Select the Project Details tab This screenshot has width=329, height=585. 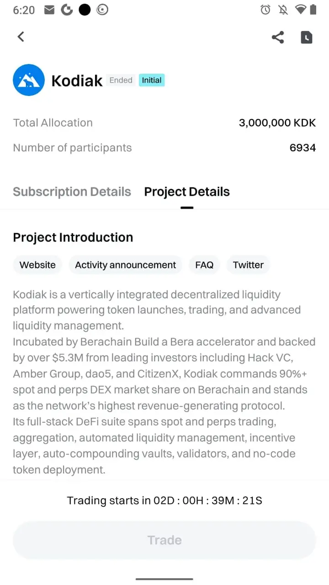point(187,192)
